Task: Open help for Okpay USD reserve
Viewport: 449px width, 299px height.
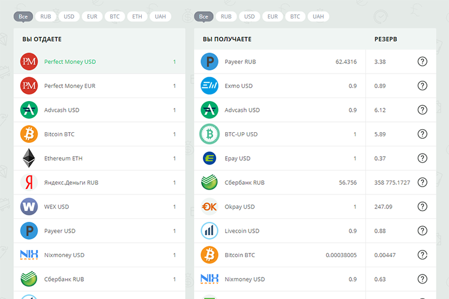Action: click(423, 206)
